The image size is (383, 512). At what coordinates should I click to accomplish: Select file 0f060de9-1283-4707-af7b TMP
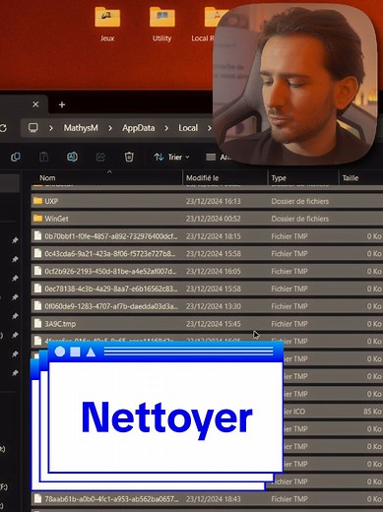[207, 306]
